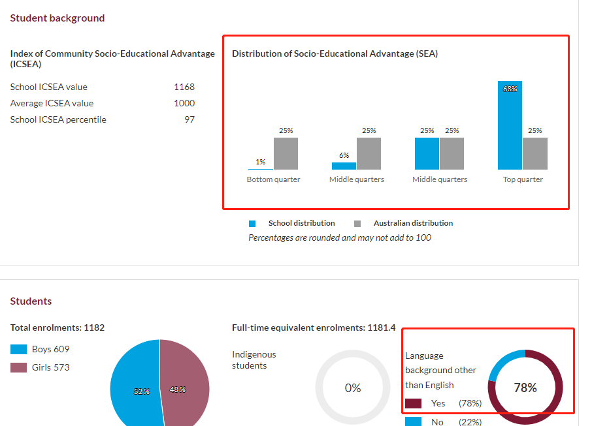This screenshot has height=426, width=592.
Task: Click the grey bar above Bottom quarter
Action: pyautogui.click(x=286, y=153)
